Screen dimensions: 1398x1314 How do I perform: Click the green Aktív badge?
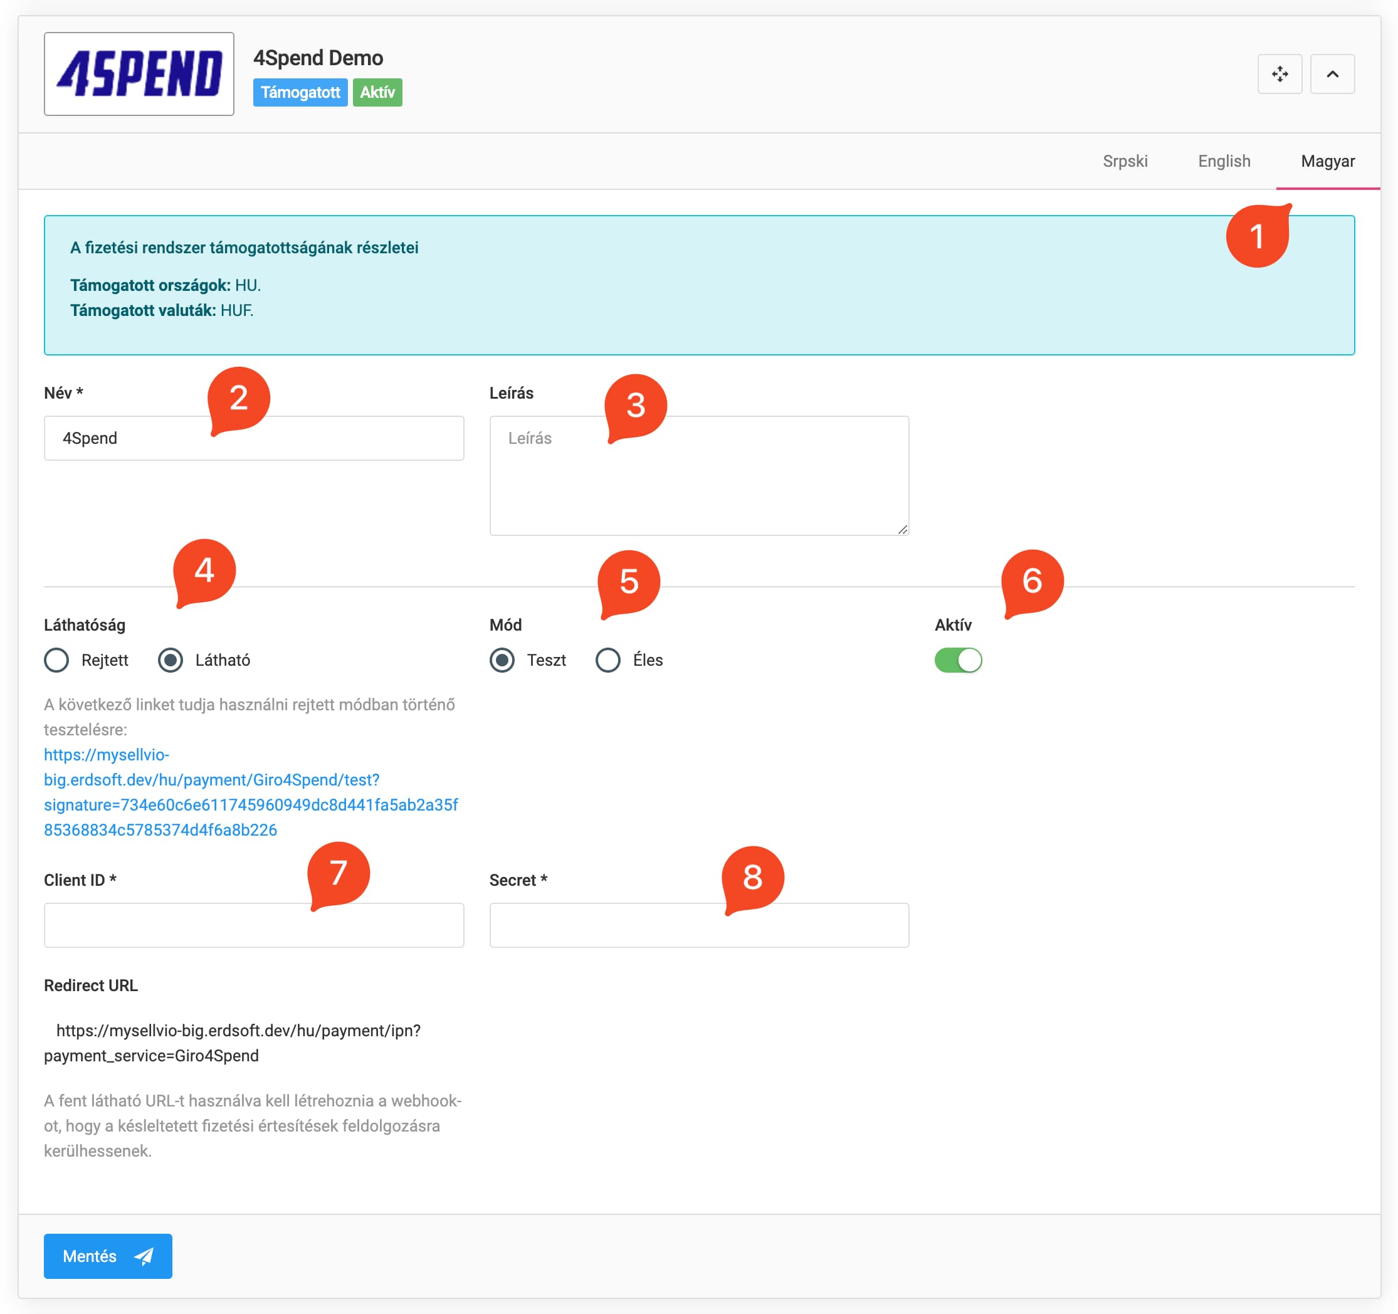(x=377, y=92)
